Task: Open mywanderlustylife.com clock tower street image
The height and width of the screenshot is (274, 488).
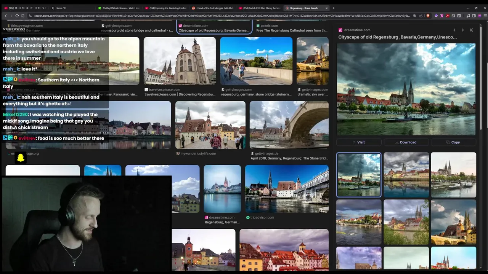Action: (210, 125)
